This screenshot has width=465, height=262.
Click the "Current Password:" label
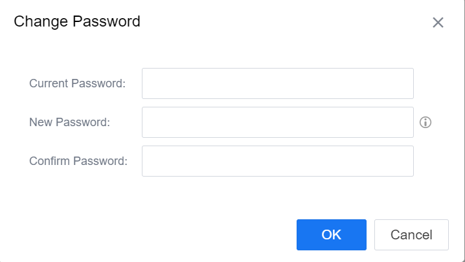pyautogui.click(x=77, y=83)
